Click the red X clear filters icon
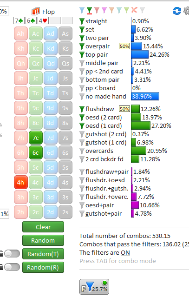This screenshot has height=297, width=189. (134, 10)
